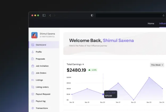Image resolution: width=166 pixels, height=112 pixels.
Task: Reload the page with refresh icon
Action: click(x=164, y=16)
